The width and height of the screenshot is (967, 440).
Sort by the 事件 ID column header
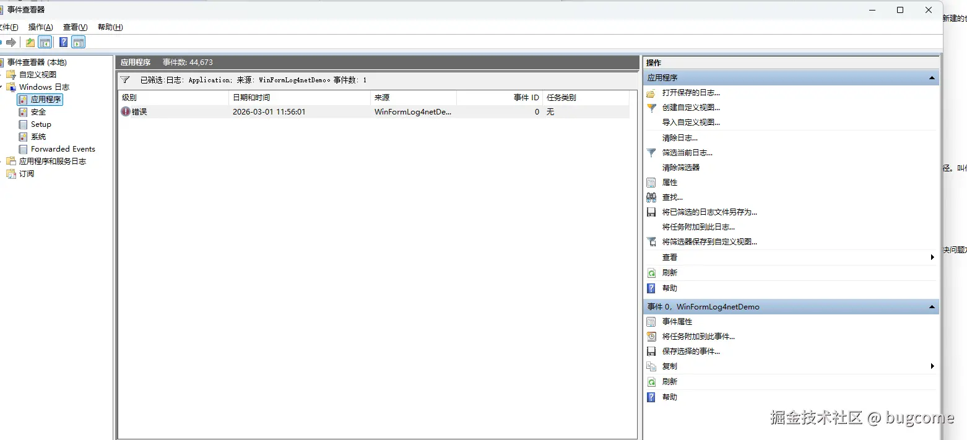click(500, 98)
